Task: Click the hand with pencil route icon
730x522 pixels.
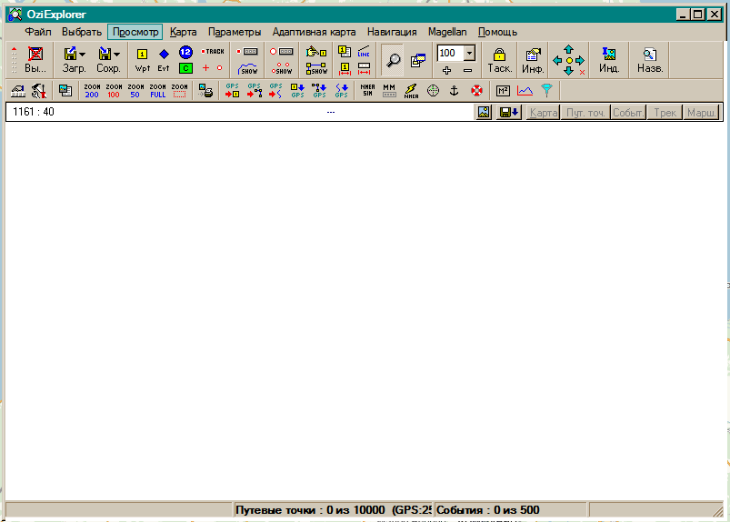Action: point(316,52)
